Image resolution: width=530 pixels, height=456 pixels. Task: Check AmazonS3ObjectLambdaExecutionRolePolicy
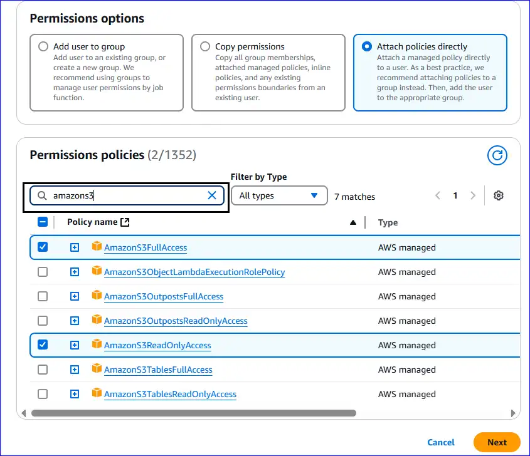tap(43, 272)
